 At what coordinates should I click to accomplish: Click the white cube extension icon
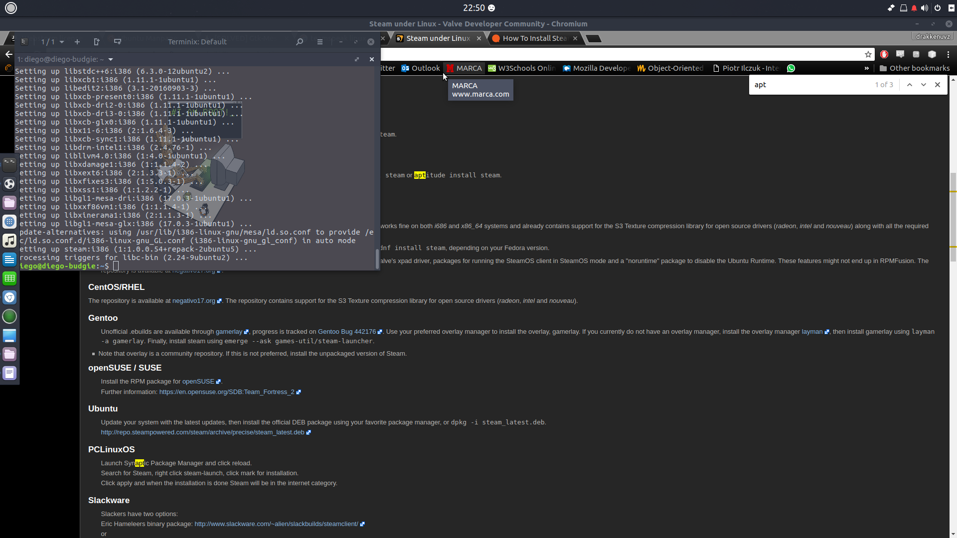click(x=932, y=54)
